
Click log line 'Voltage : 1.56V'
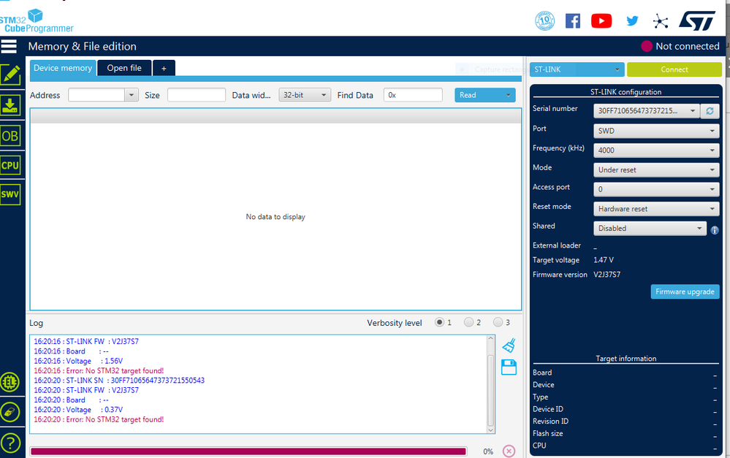coord(78,361)
